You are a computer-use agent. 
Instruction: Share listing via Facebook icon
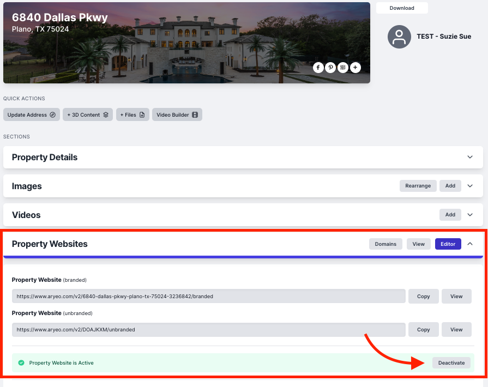(318, 68)
